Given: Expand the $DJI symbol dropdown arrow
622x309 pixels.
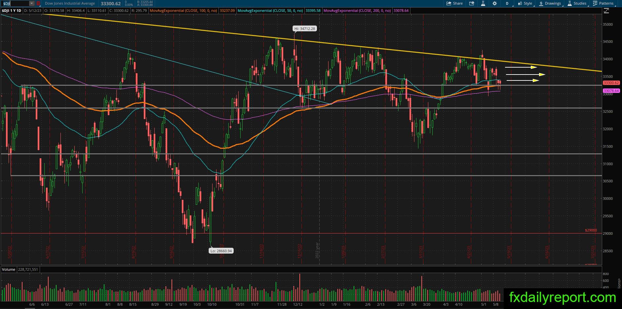Looking at the screenshot, I should point(31,3).
